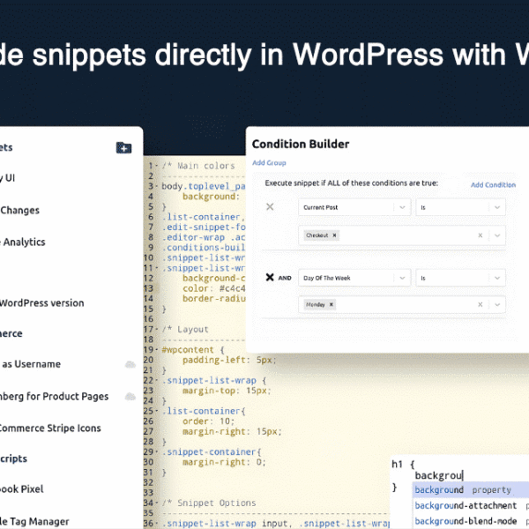Screen dimensions: 529x529
Task: Clear all values in the Monday field
Action: pyautogui.click(x=481, y=305)
